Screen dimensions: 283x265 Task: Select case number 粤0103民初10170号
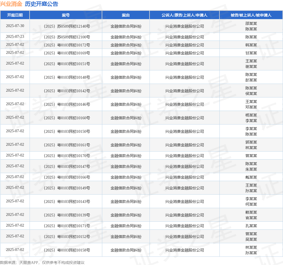click(67, 156)
